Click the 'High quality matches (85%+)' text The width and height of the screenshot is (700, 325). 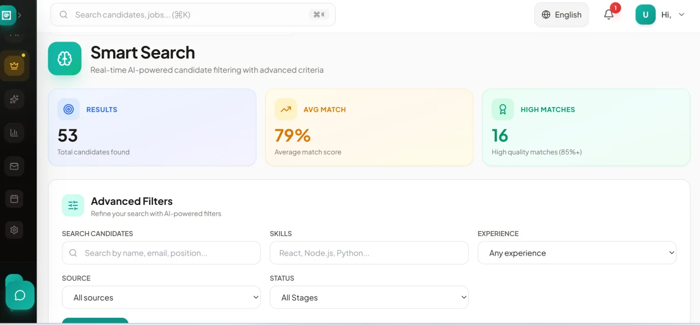click(536, 152)
